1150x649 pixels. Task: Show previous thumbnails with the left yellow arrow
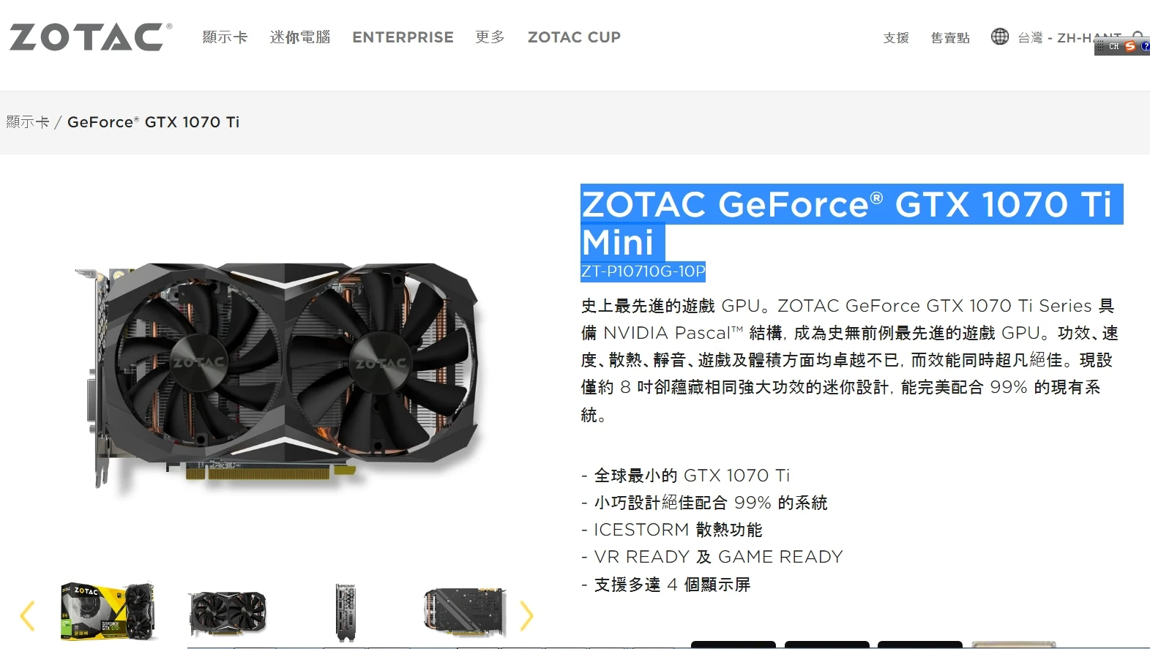pyautogui.click(x=27, y=615)
